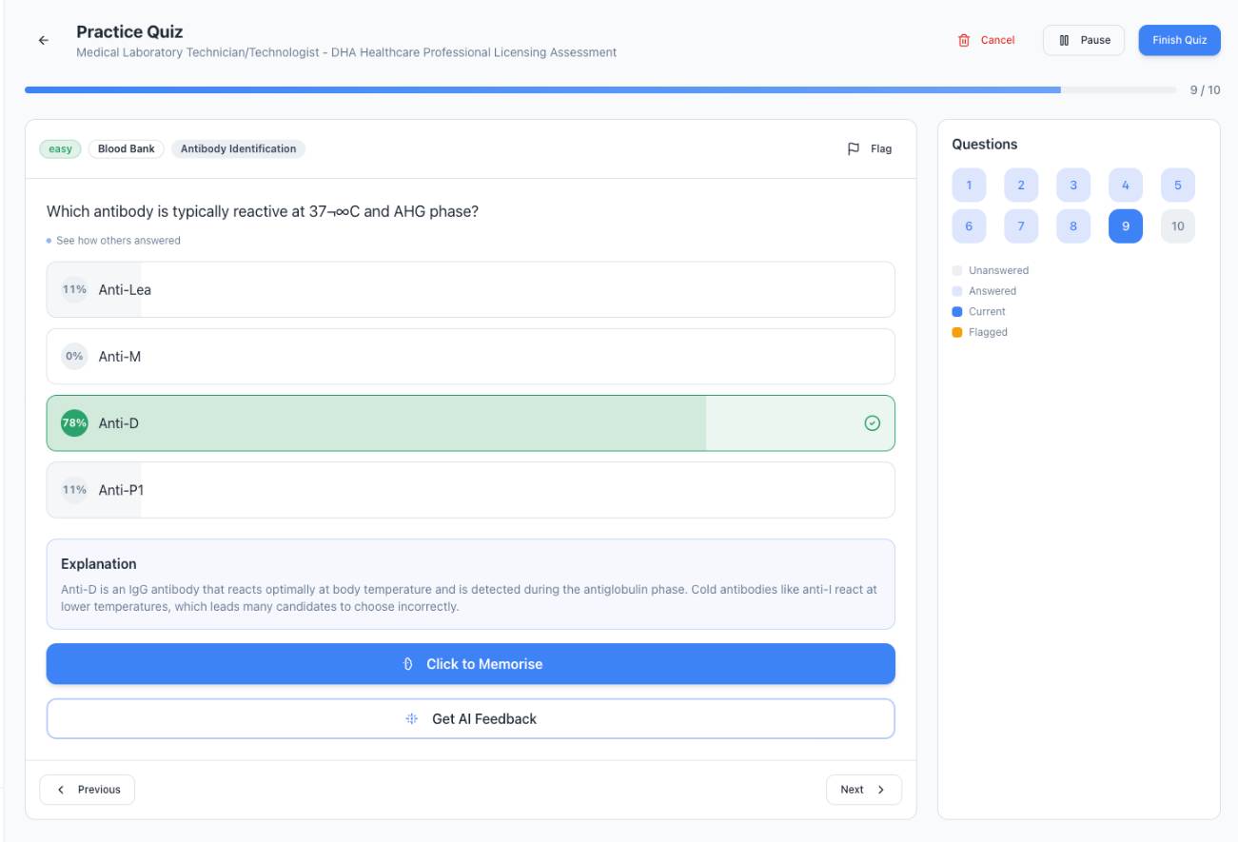Click the 11% badge on Anti-Lea
This screenshot has height=842, width=1238.
coord(74,289)
